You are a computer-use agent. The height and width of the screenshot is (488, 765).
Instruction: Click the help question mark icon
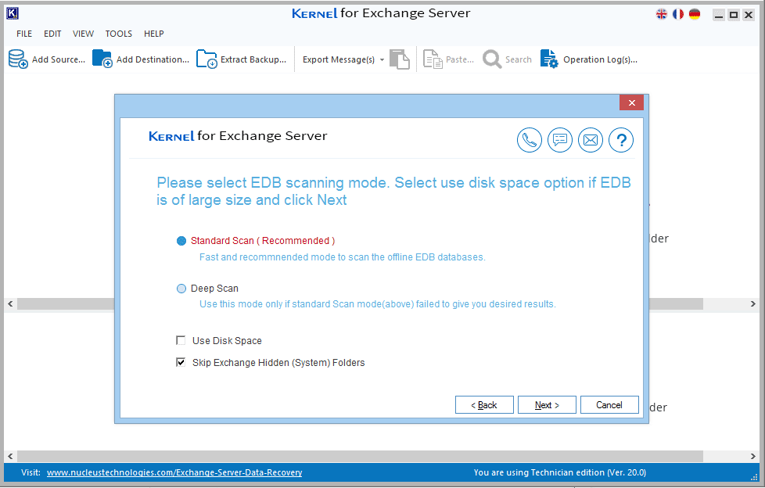click(621, 140)
